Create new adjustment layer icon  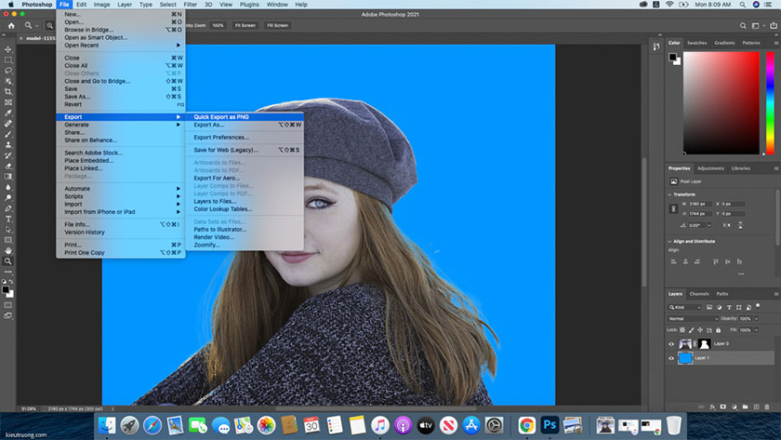pos(735,407)
